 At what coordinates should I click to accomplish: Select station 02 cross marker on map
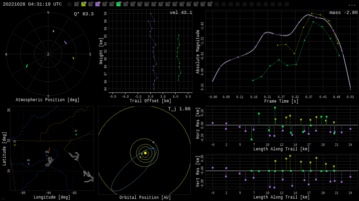pyautogui.click(x=15, y=145)
